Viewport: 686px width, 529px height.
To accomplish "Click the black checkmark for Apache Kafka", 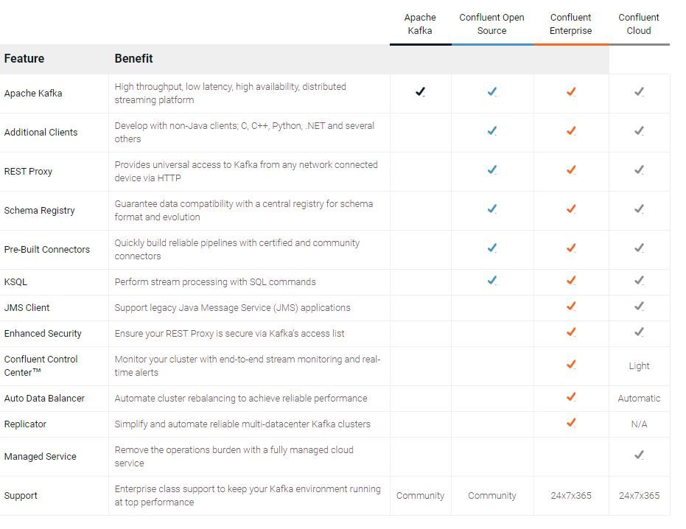I will point(420,92).
